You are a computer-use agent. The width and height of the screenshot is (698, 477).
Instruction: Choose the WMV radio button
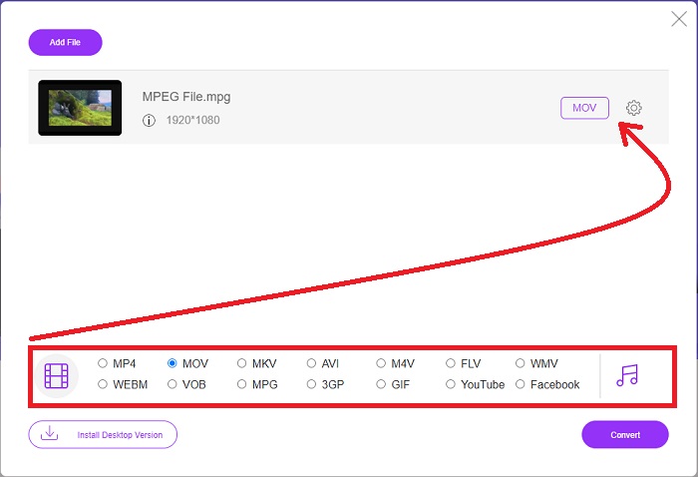pos(520,363)
